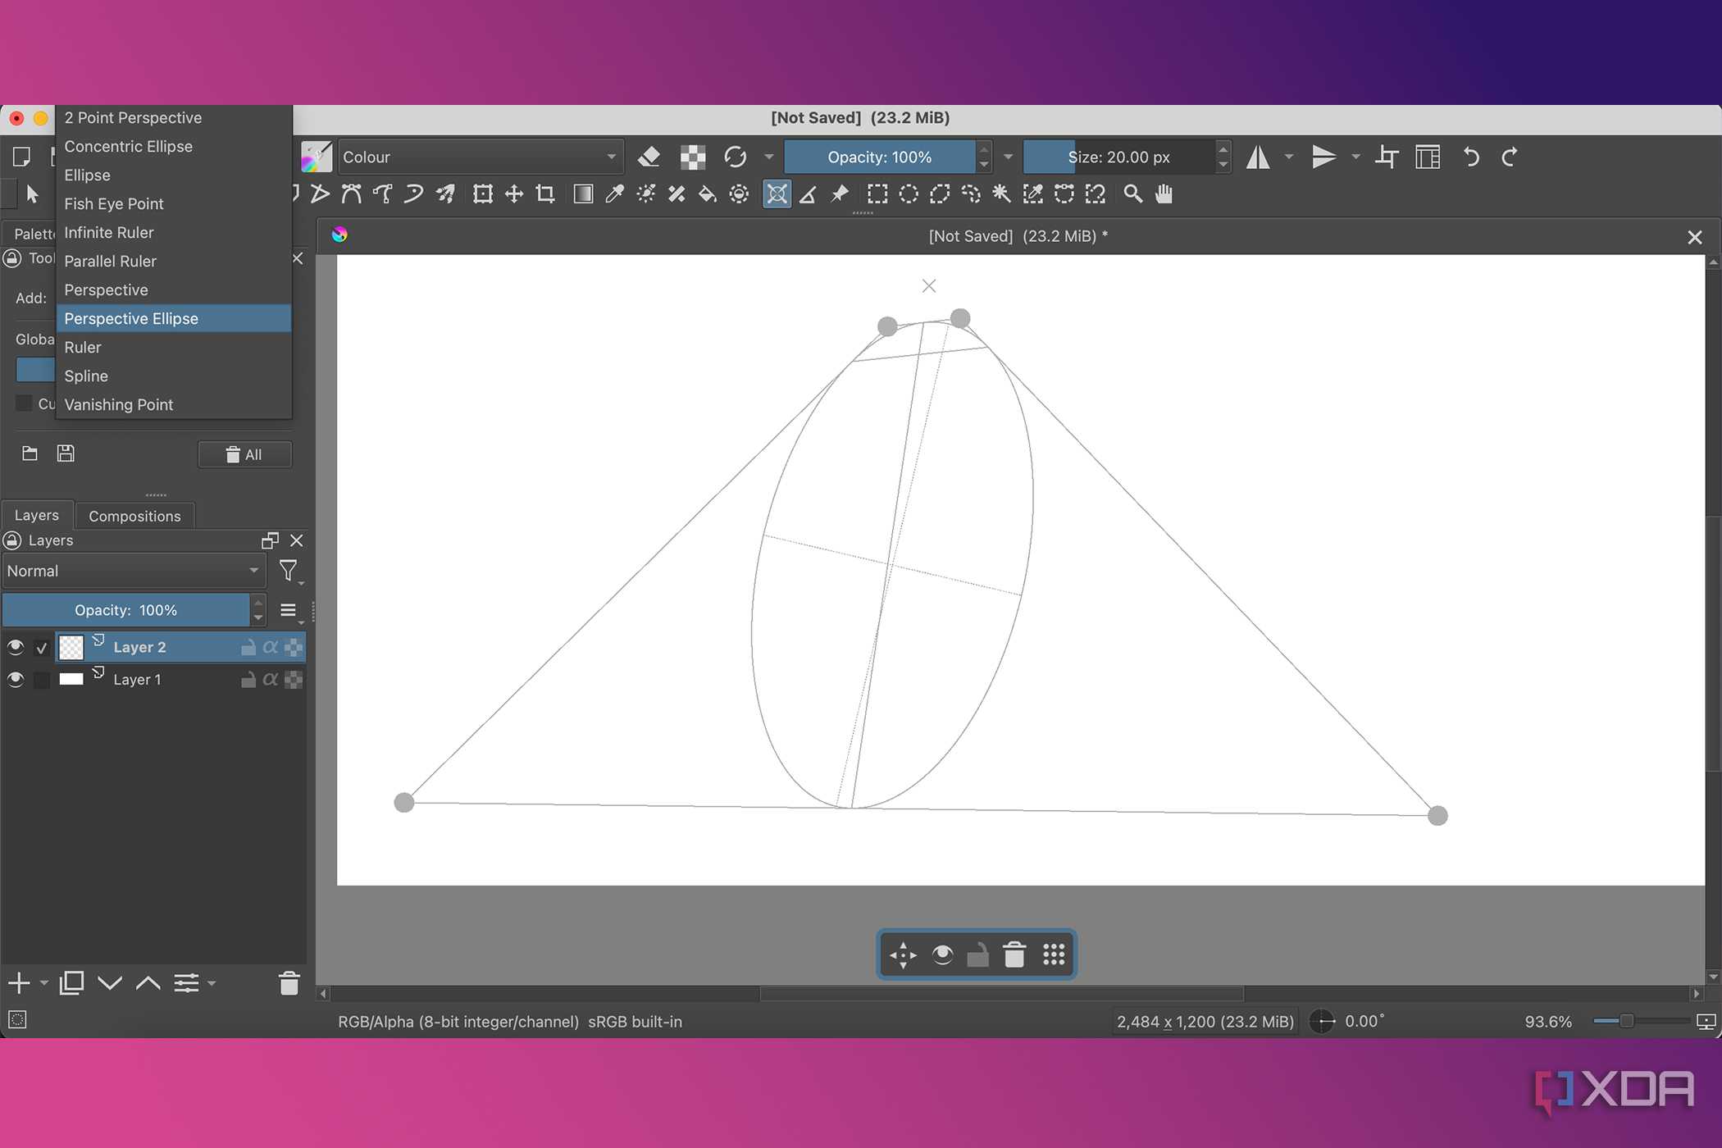
Task: Select the Crop tool
Action: tap(545, 194)
